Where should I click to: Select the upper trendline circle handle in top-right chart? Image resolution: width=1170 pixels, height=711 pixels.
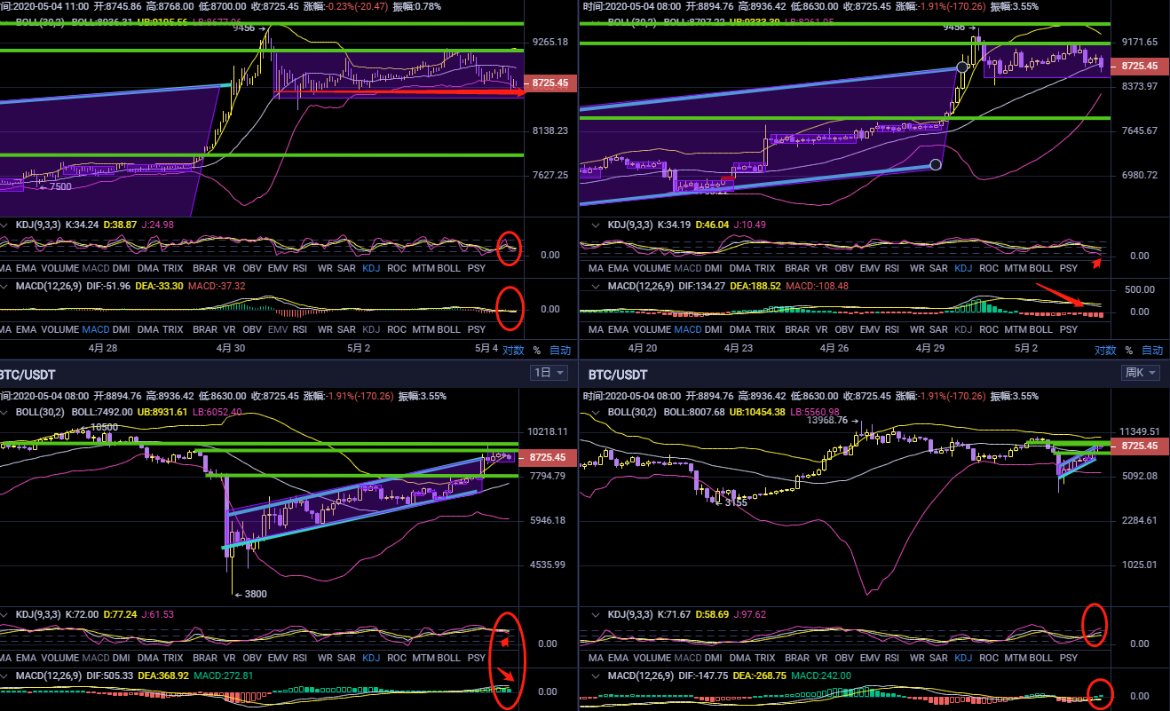pos(963,67)
